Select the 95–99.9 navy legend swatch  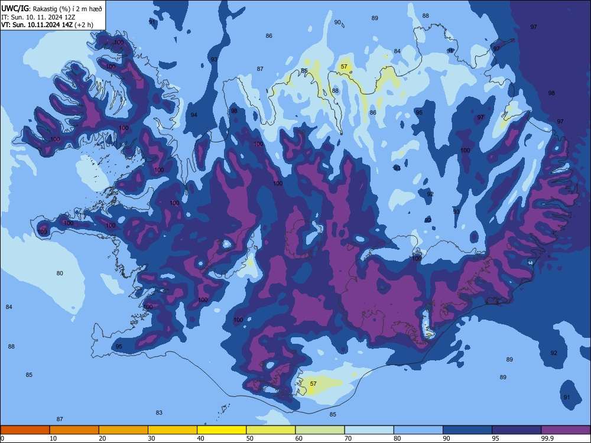click(x=517, y=430)
